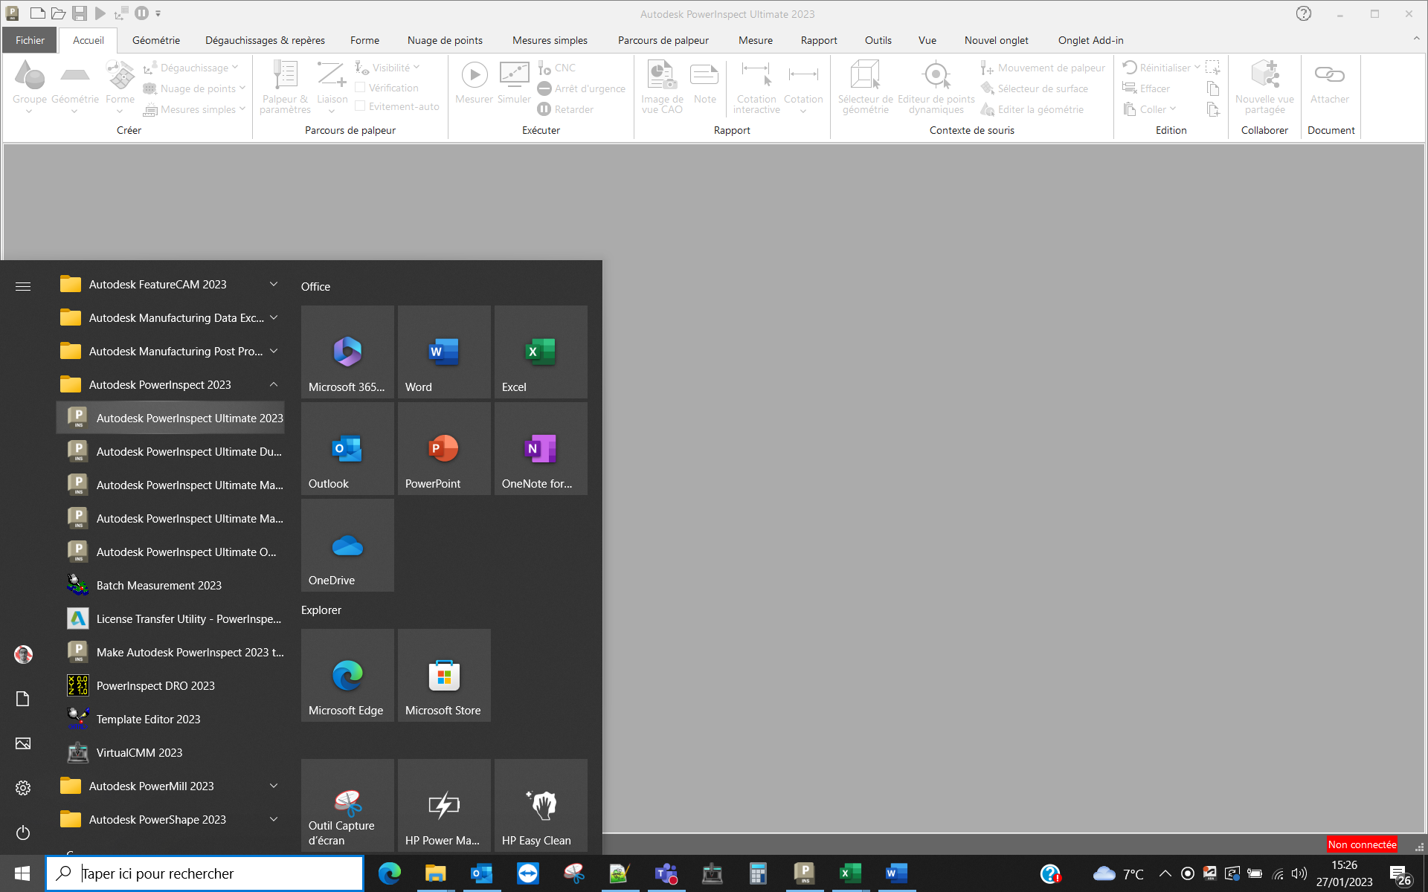
Task: Launch Microsoft Edge tile in Start menu
Action: 347,675
